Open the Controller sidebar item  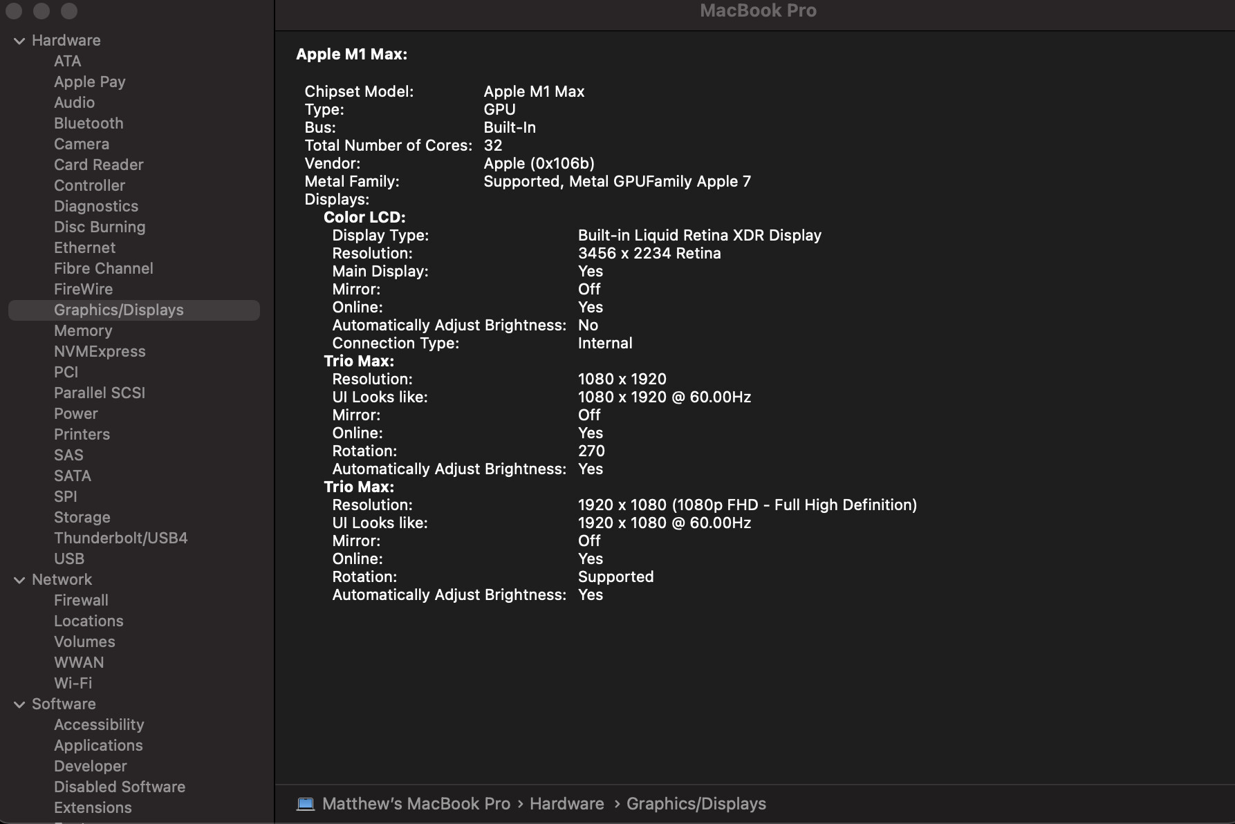click(x=90, y=186)
